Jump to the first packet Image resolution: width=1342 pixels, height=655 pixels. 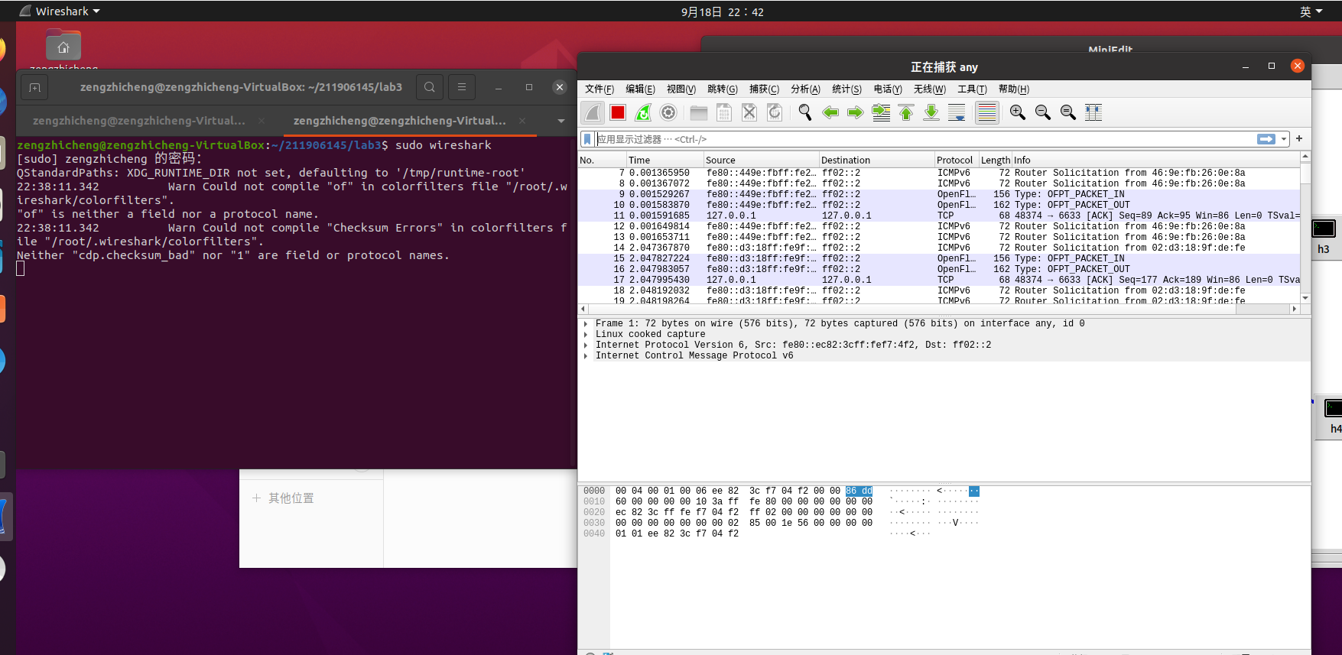click(x=906, y=112)
